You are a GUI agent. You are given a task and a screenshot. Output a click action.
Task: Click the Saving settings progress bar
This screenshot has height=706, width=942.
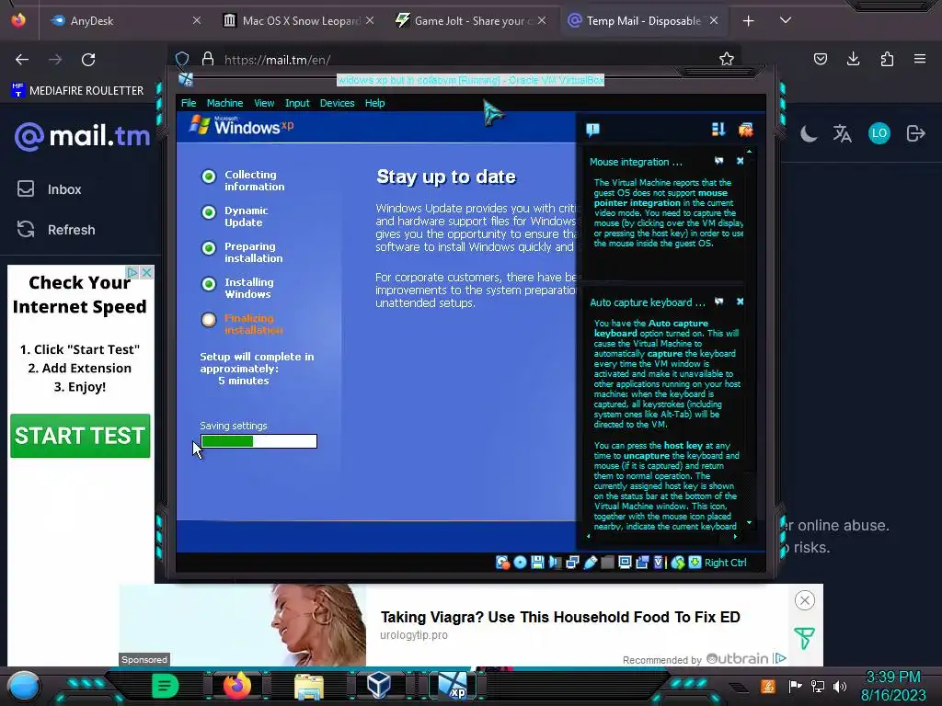[x=258, y=441]
